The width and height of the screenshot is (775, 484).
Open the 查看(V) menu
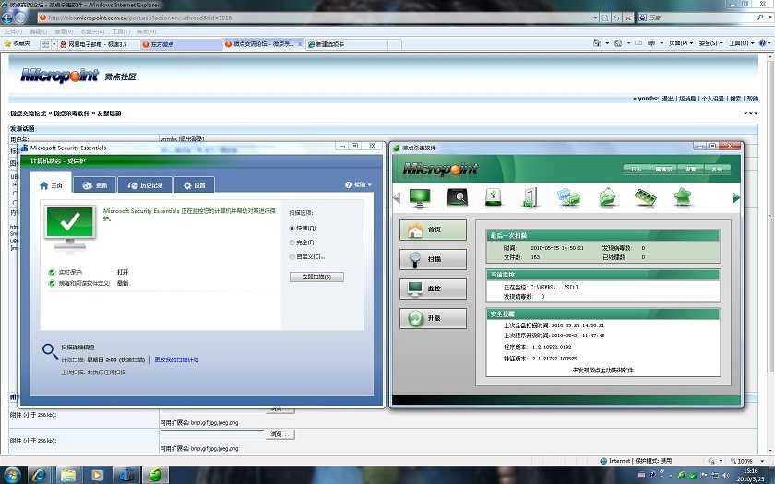point(64,31)
